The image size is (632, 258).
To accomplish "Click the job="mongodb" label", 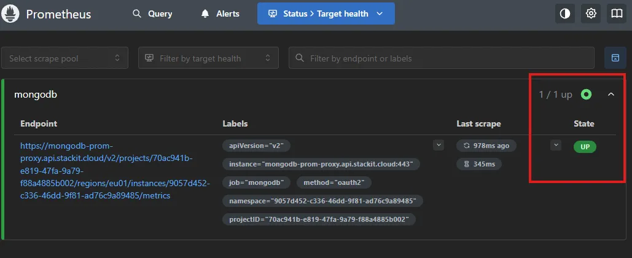I will [256, 182].
